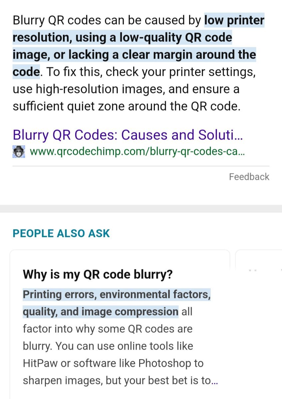
Task: Send Feedback on the featured snippet
Action: [x=249, y=177]
